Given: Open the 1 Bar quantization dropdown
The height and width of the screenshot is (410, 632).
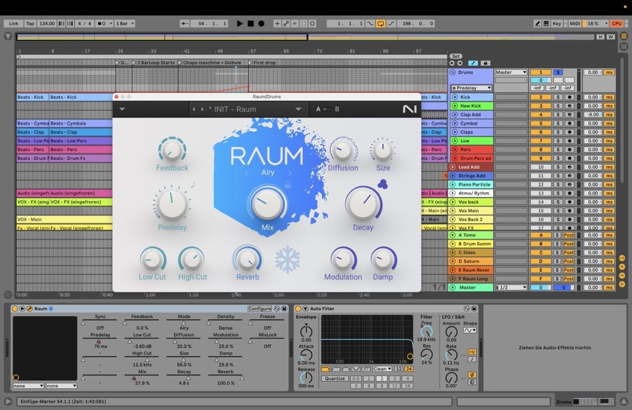Looking at the screenshot, I should click(x=125, y=24).
